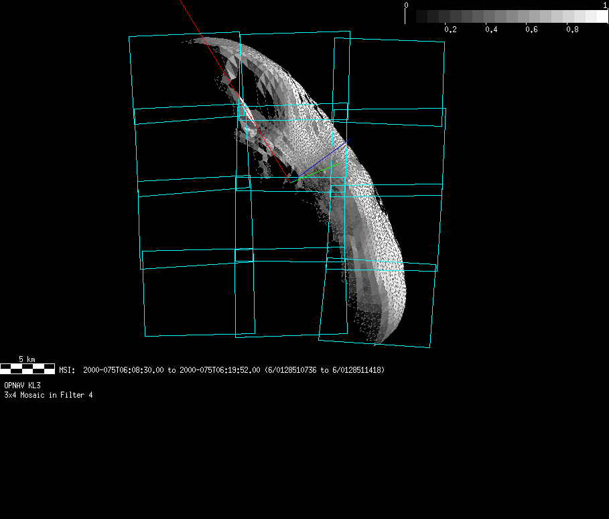Click inside the top-right cyan footprint frame
Viewport: 609px width, 519px height.
(389, 80)
